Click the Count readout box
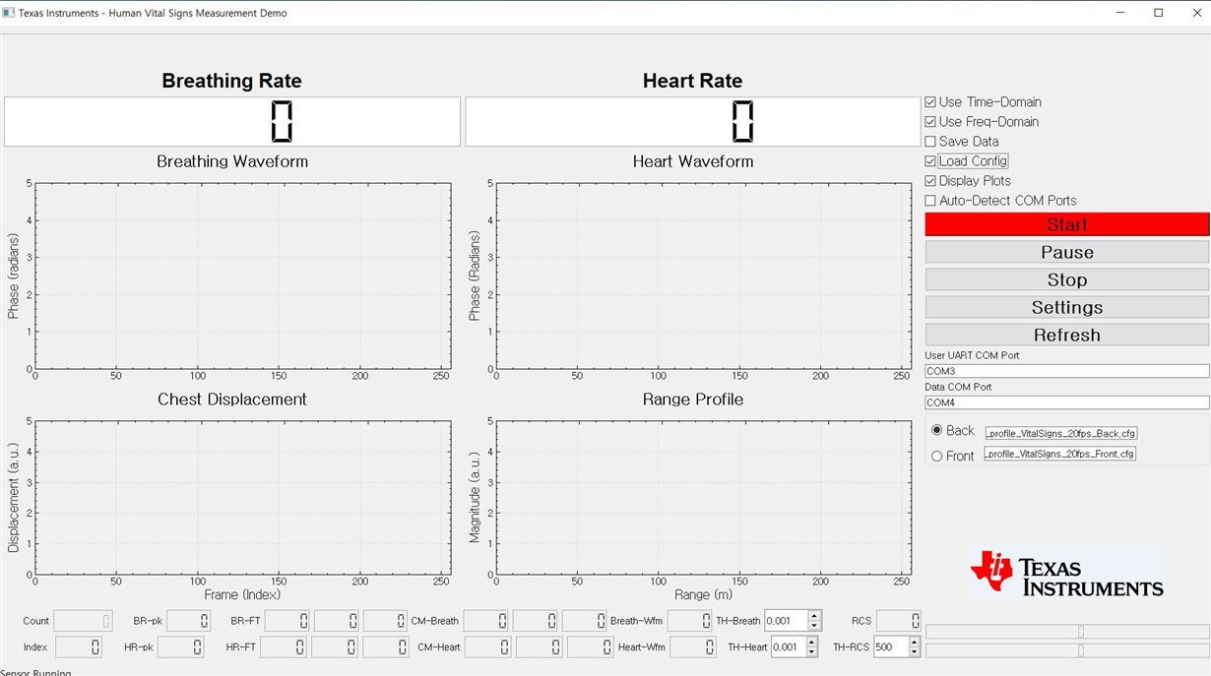This screenshot has height=676, width=1211. (83, 621)
